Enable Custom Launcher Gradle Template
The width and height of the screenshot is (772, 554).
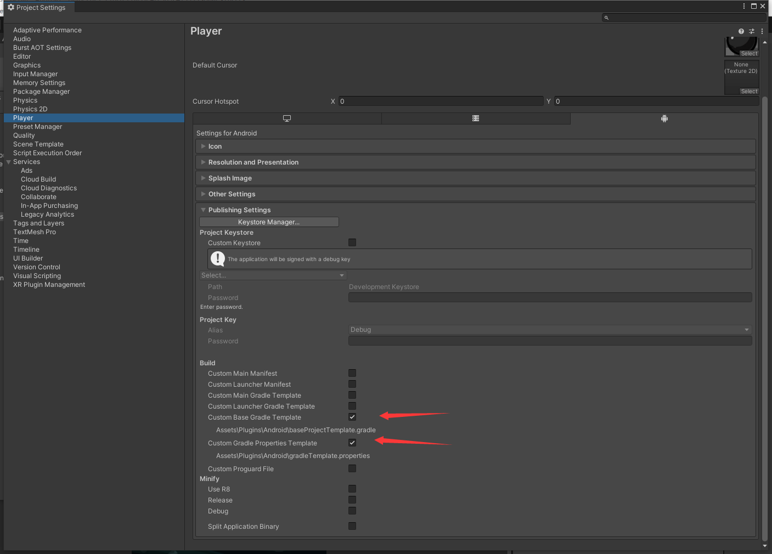[352, 406]
